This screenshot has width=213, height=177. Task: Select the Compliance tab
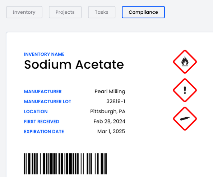tap(143, 12)
